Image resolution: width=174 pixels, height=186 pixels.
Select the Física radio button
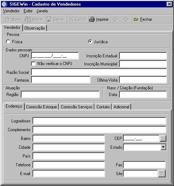8,41
